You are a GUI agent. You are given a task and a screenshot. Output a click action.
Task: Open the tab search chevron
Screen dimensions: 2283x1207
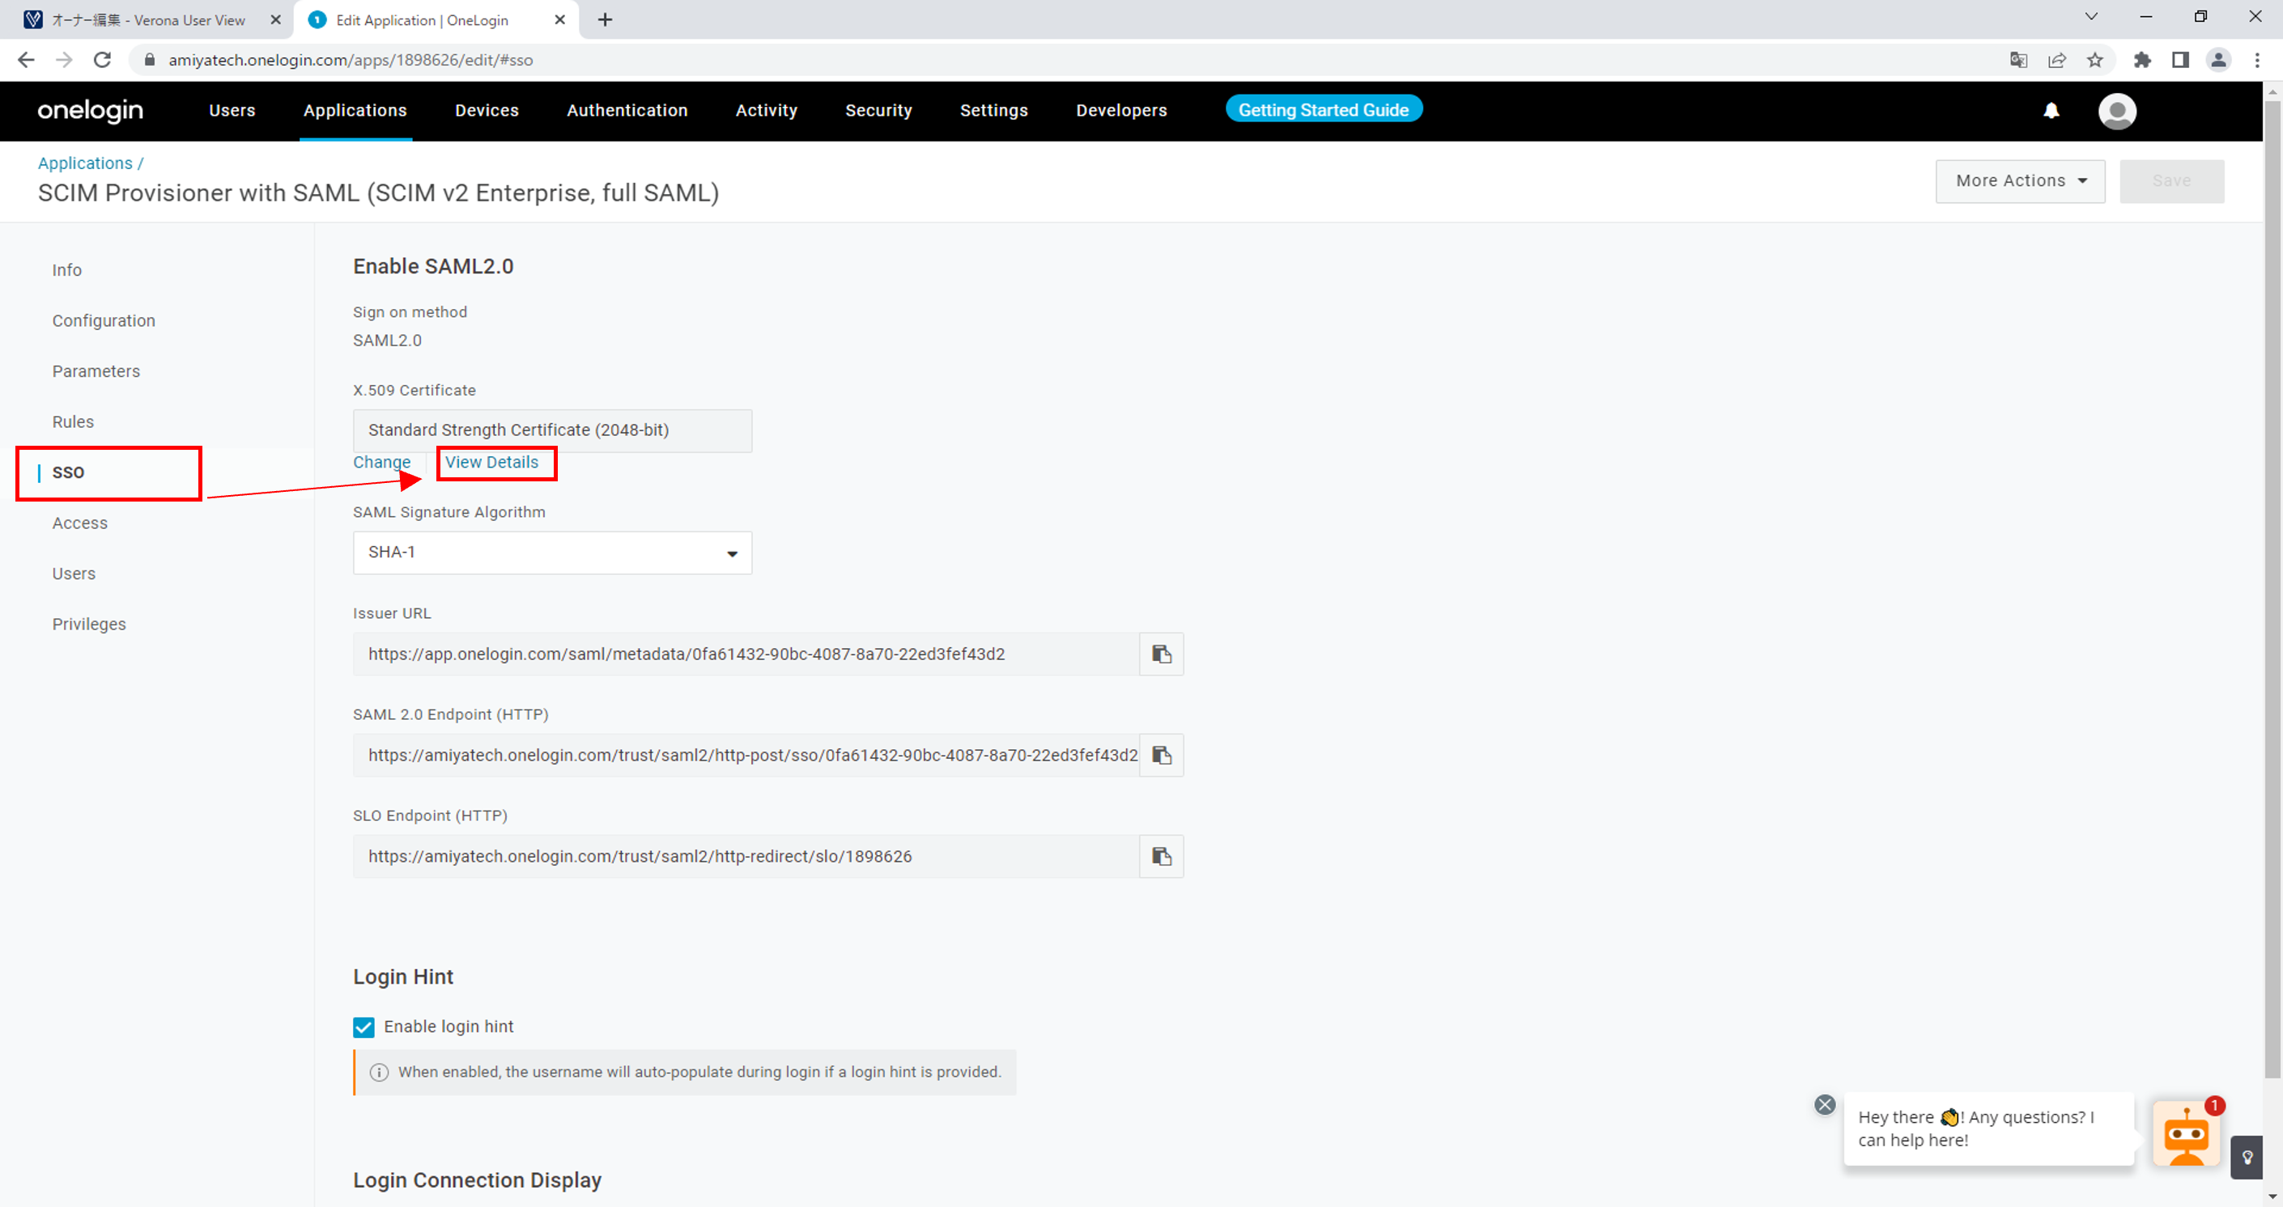click(2090, 17)
